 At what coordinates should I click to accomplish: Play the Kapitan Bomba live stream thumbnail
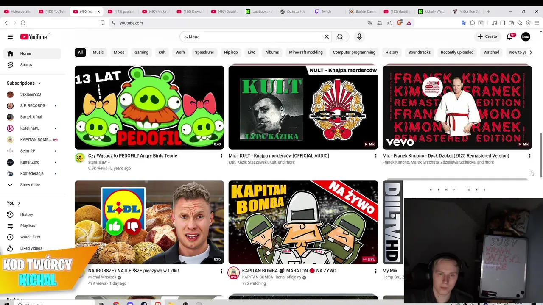[x=303, y=222]
